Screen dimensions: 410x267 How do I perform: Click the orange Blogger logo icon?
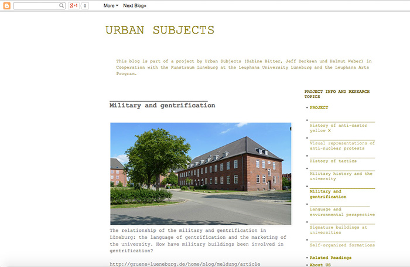pos(7,5)
